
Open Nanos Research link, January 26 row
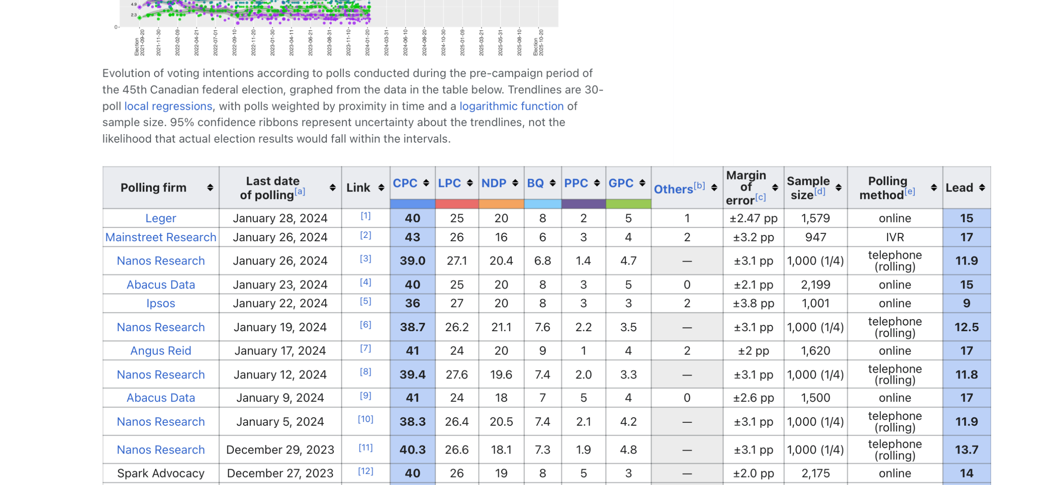pos(161,261)
